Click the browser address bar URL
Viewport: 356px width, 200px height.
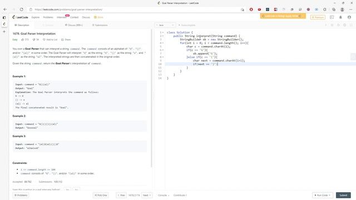68,9
